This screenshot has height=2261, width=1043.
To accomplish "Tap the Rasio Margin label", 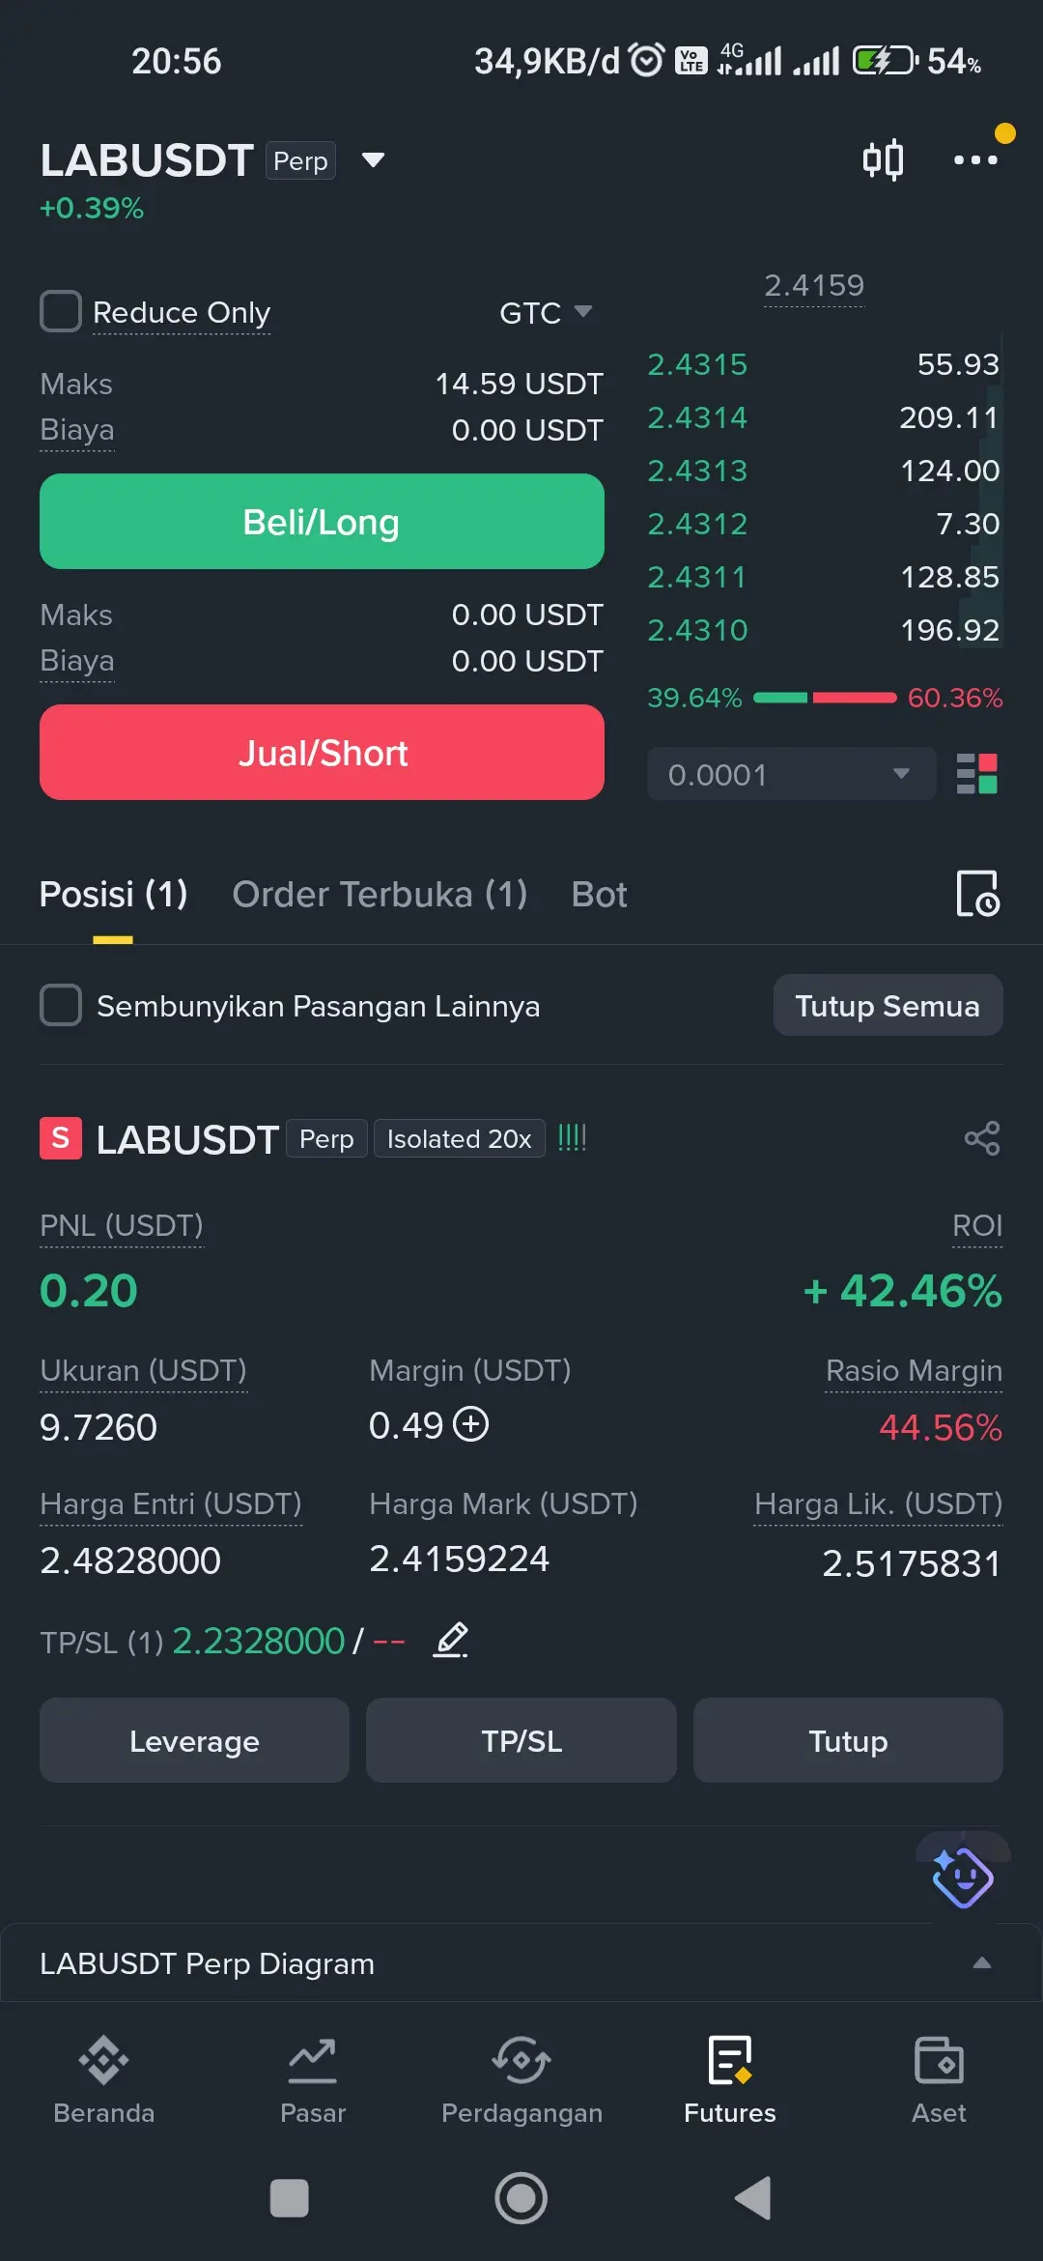I will 914,1370.
